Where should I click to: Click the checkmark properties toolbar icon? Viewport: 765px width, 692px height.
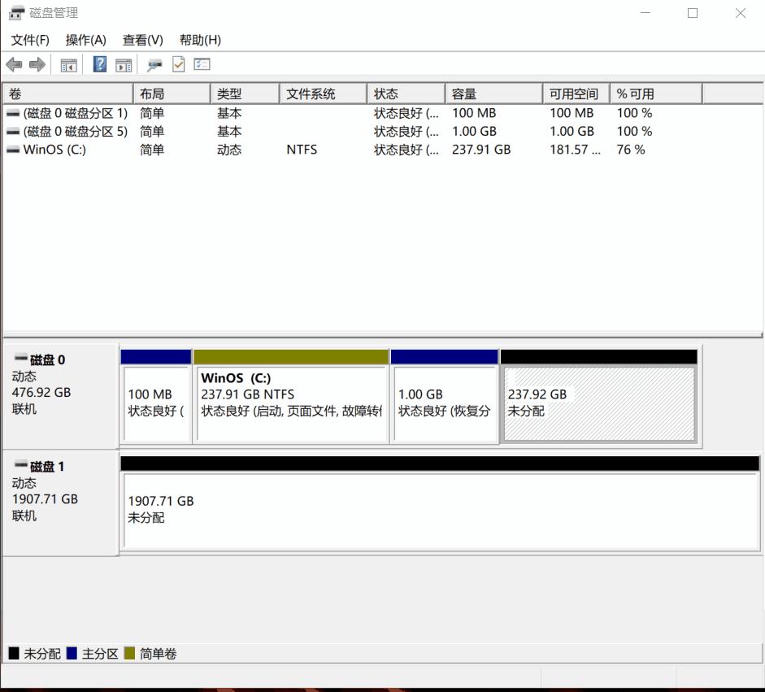[x=179, y=64]
